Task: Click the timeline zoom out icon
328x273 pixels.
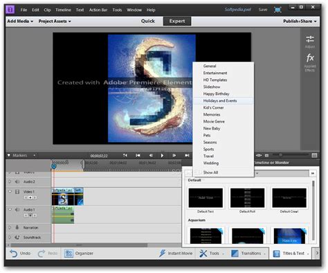Action: point(266,155)
